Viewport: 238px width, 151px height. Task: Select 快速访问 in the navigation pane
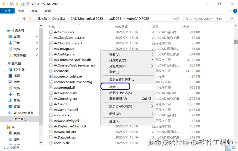point(18,31)
